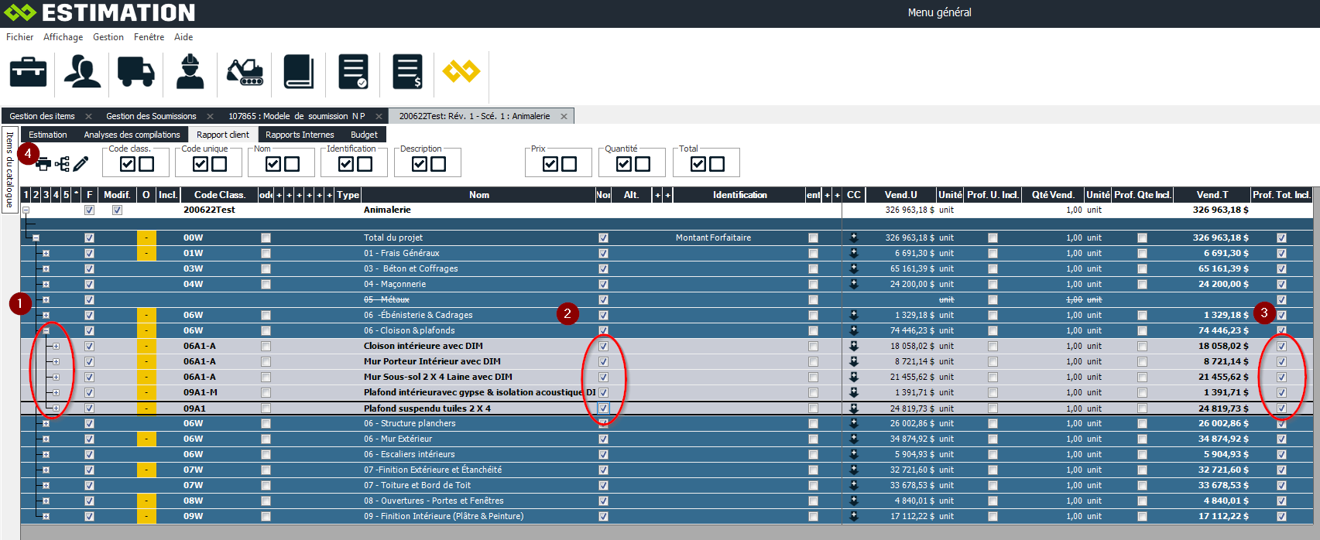This screenshot has width=1320, height=540.
Task: Click the Vend.T column header
Action: pyautogui.click(x=1212, y=195)
